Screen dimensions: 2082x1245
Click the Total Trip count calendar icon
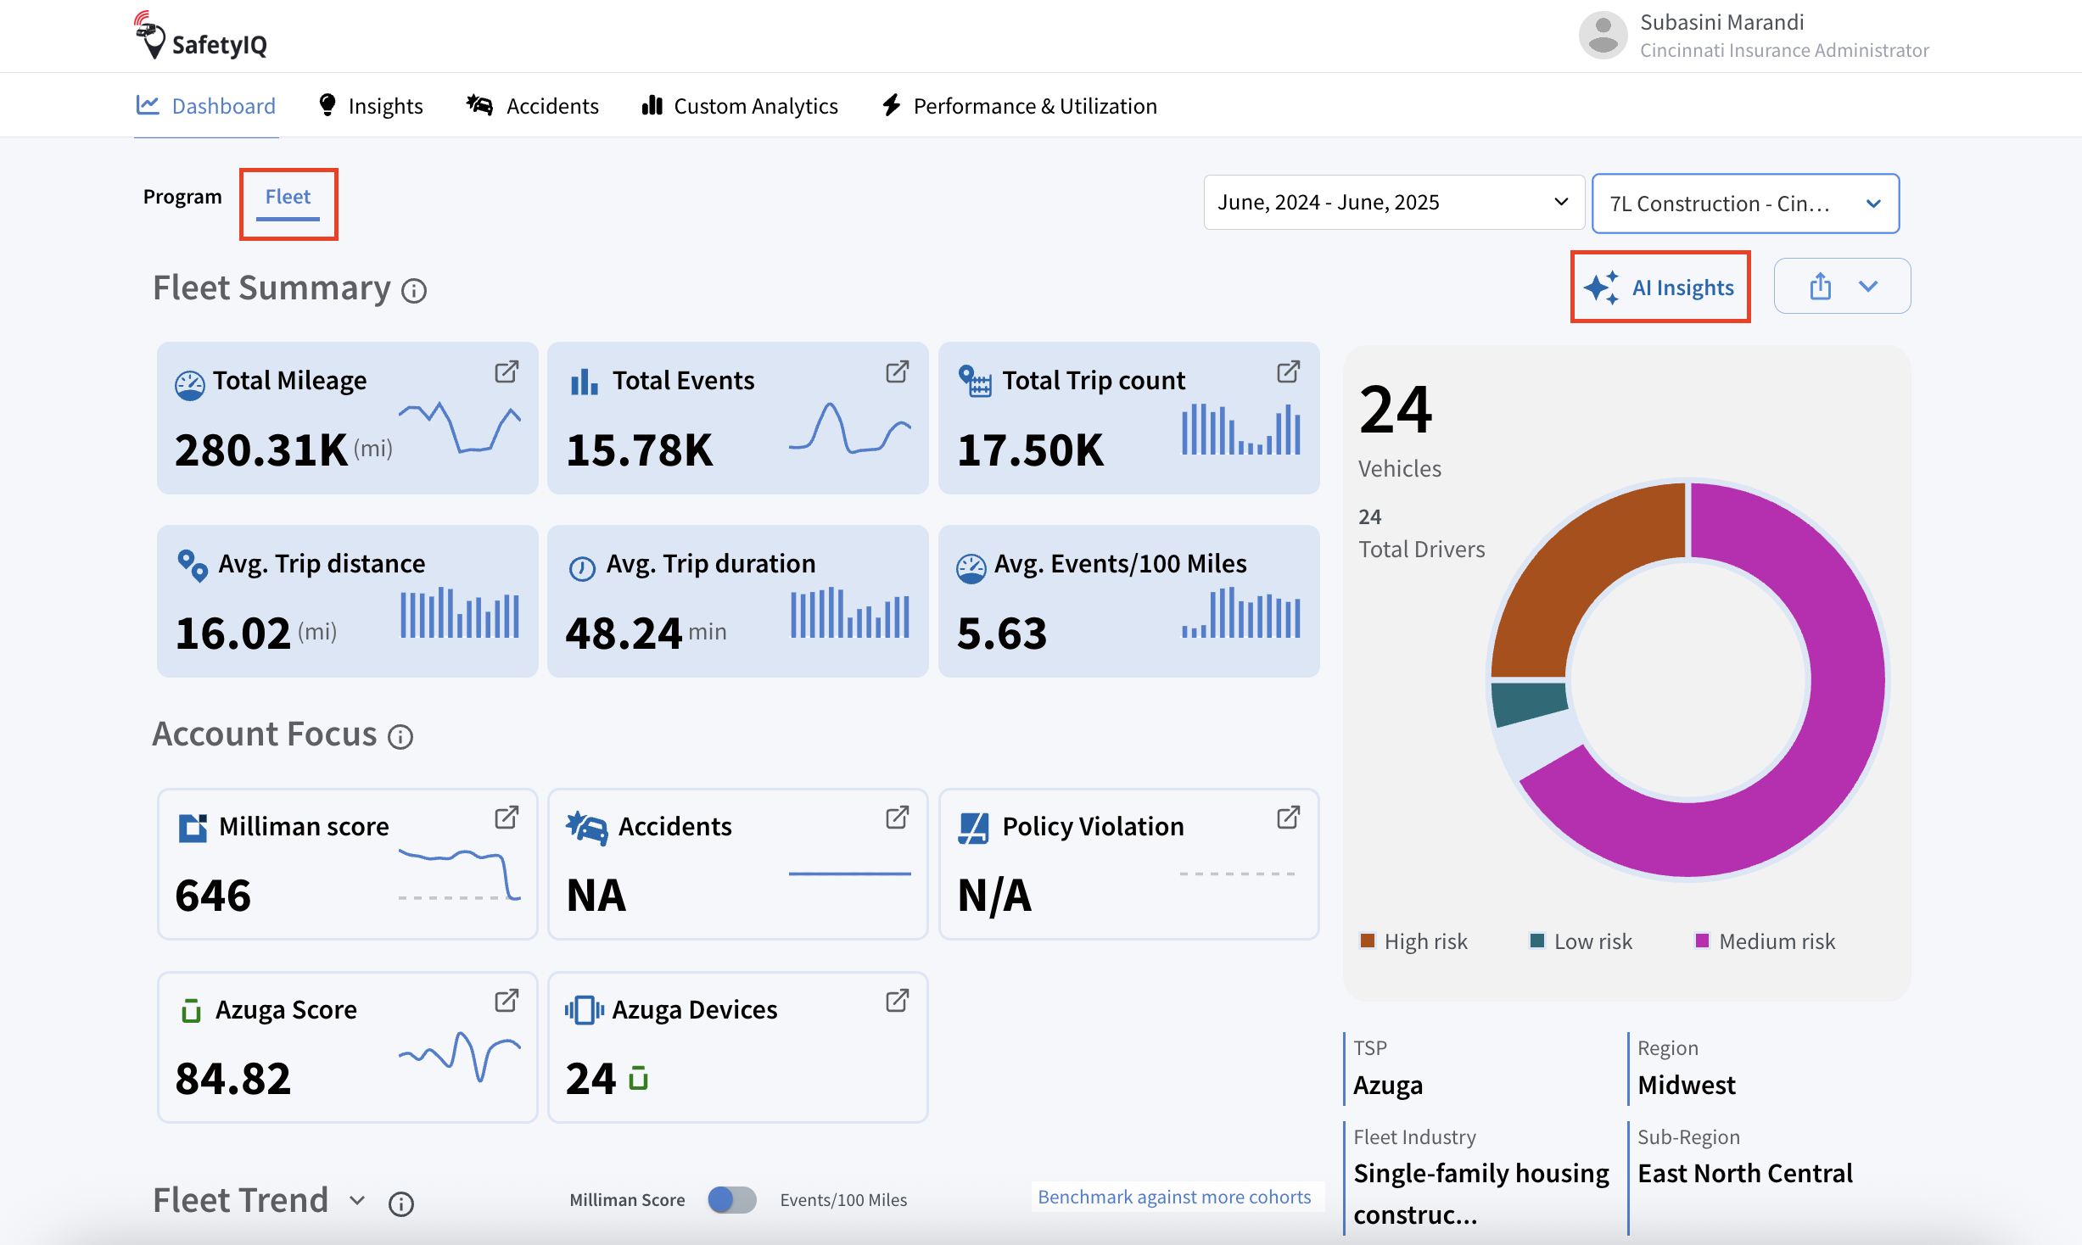click(x=974, y=381)
